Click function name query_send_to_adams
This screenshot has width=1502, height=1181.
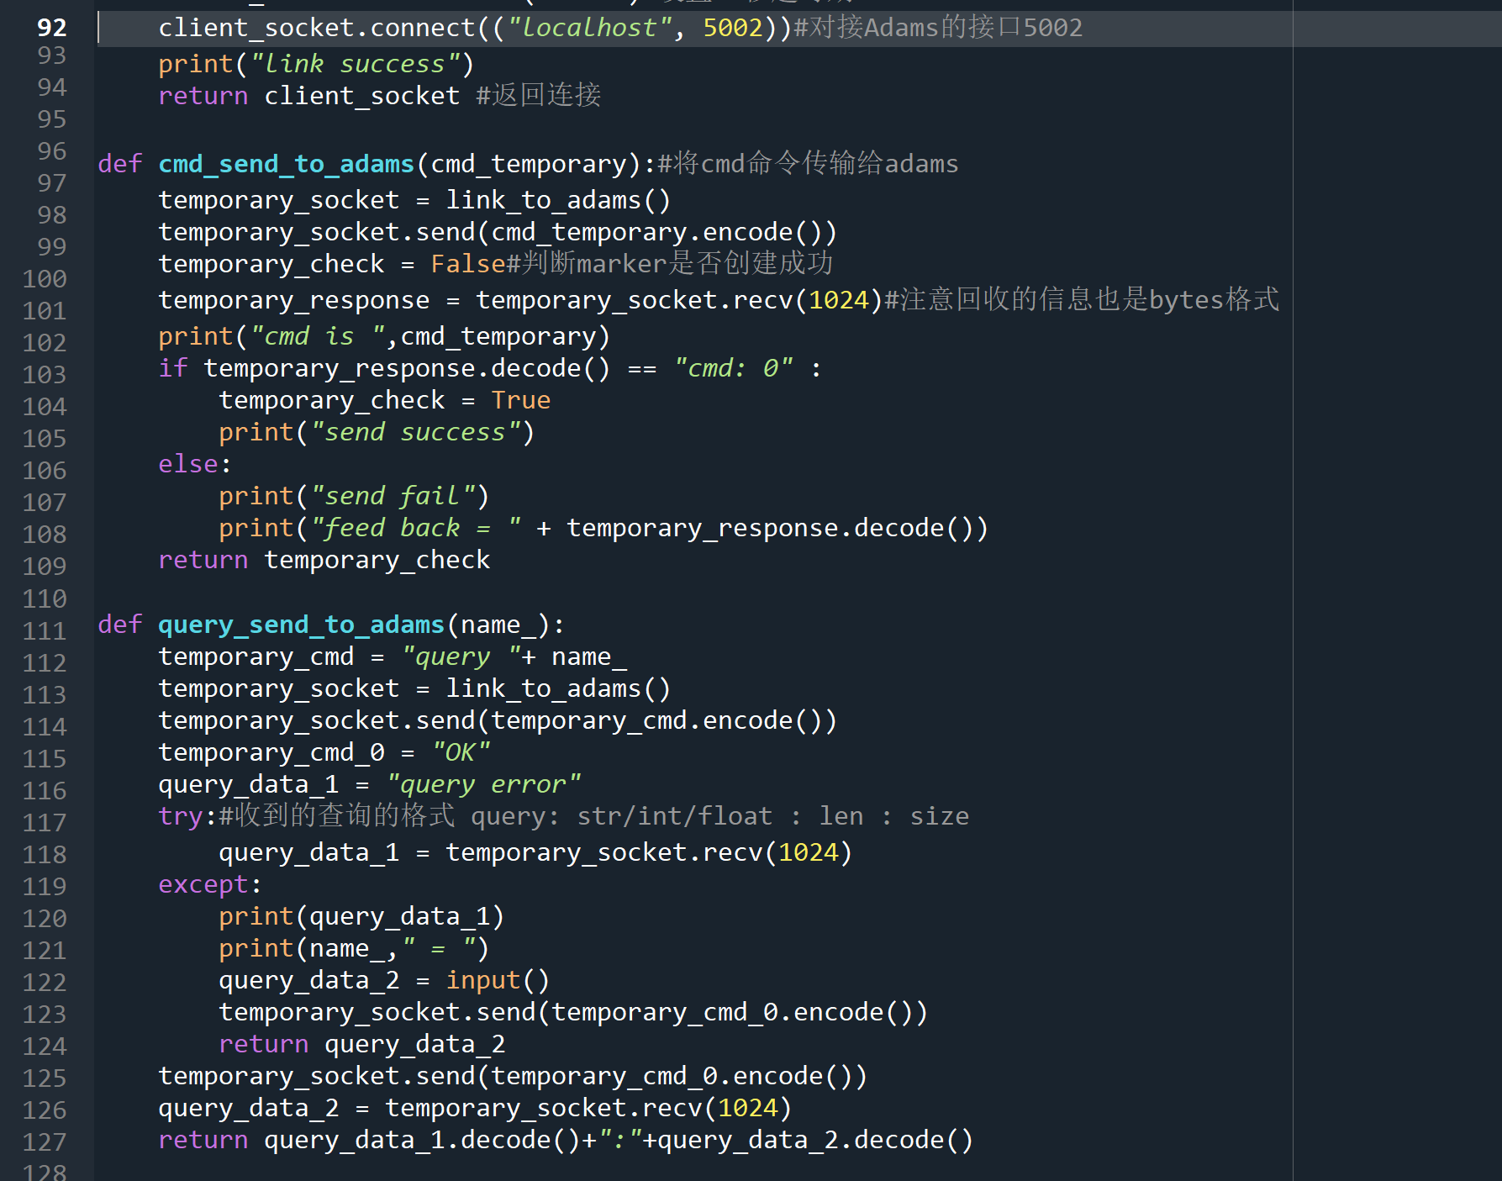pos(301,625)
